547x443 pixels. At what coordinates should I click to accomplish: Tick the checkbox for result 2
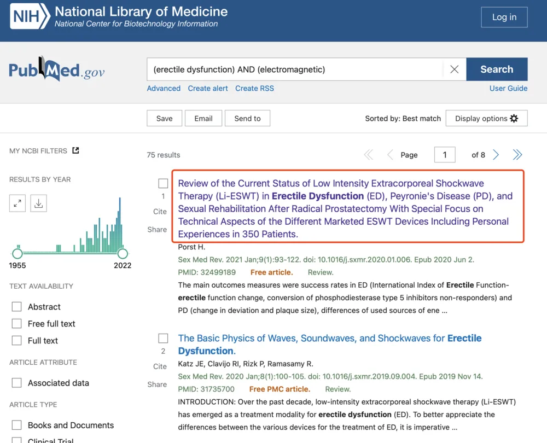163,338
